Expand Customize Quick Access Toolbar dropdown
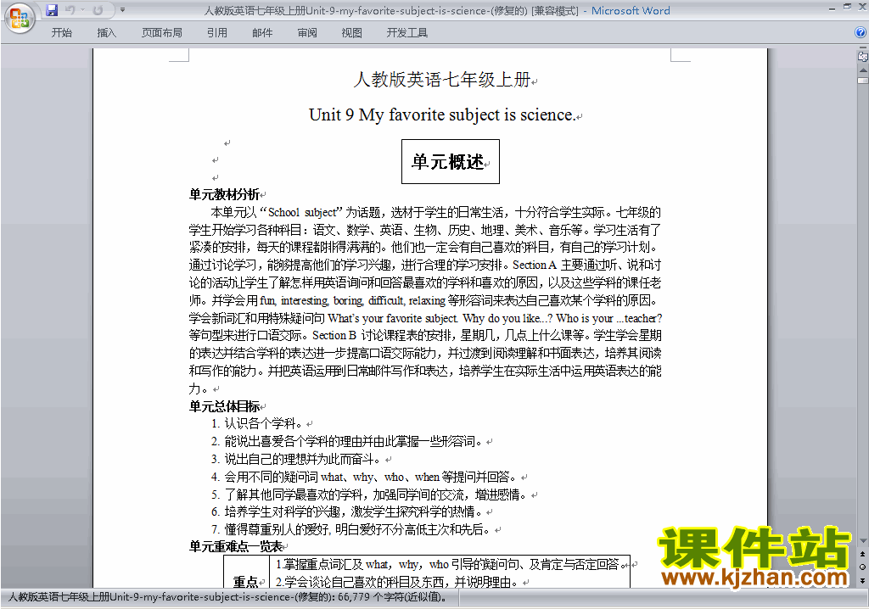 click(x=122, y=10)
